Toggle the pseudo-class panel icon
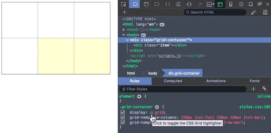Viewport: 271px width, 133px height. (265, 89)
